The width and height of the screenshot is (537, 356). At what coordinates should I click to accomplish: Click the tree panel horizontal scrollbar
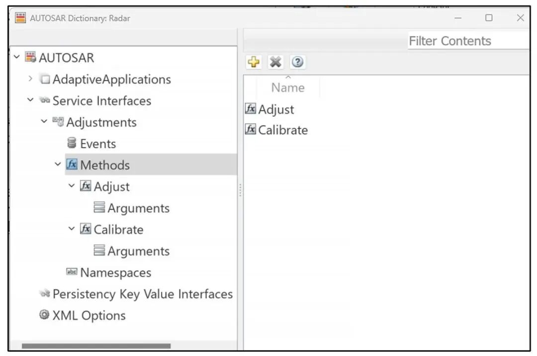pyautogui.click(x=96, y=346)
